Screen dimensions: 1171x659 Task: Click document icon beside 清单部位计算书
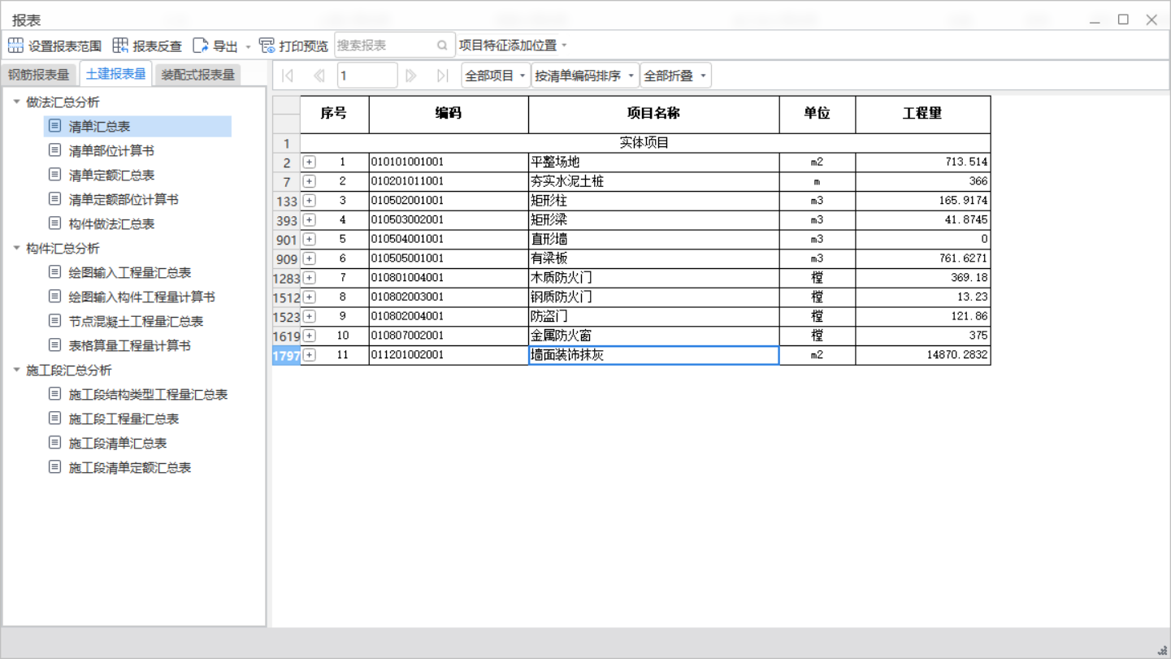(54, 150)
